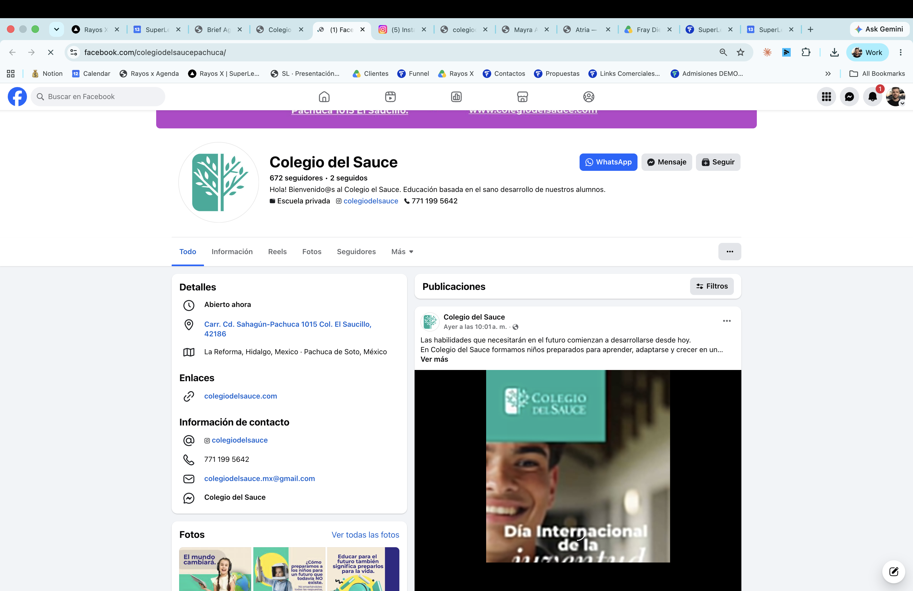Image resolution: width=913 pixels, height=591 pixels.
Task: Click the new message compose icon
Action: tap(894, 572)
